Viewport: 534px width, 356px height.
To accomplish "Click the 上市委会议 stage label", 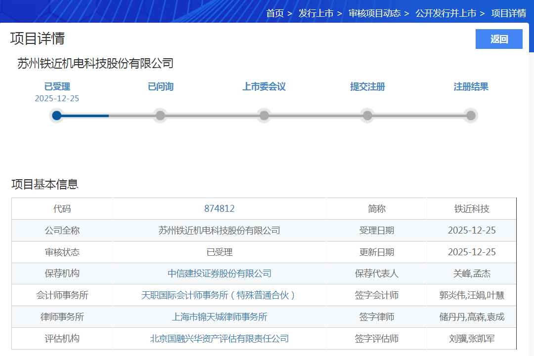I will 264,87.
